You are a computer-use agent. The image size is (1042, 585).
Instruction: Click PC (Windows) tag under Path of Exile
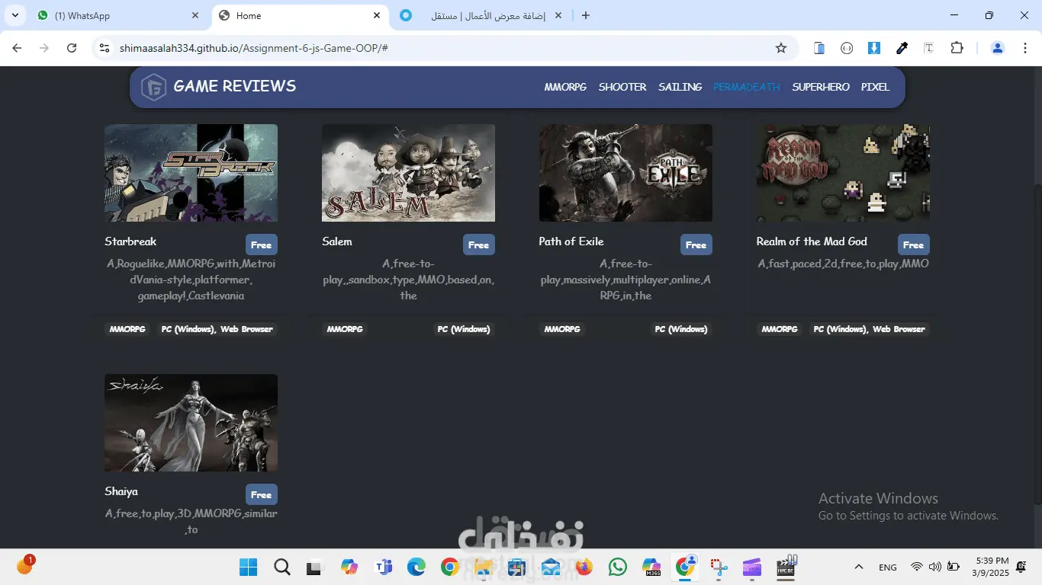click(681, 329)
